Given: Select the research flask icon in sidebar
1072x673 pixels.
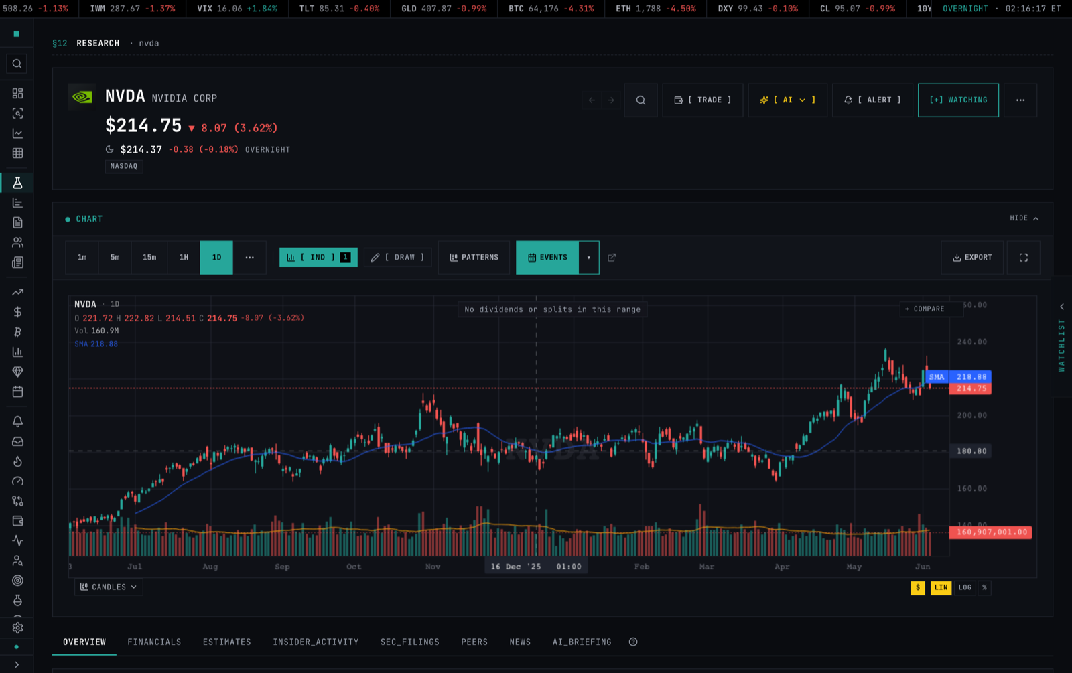Looking at the screenshot, I should coord(17,183).
